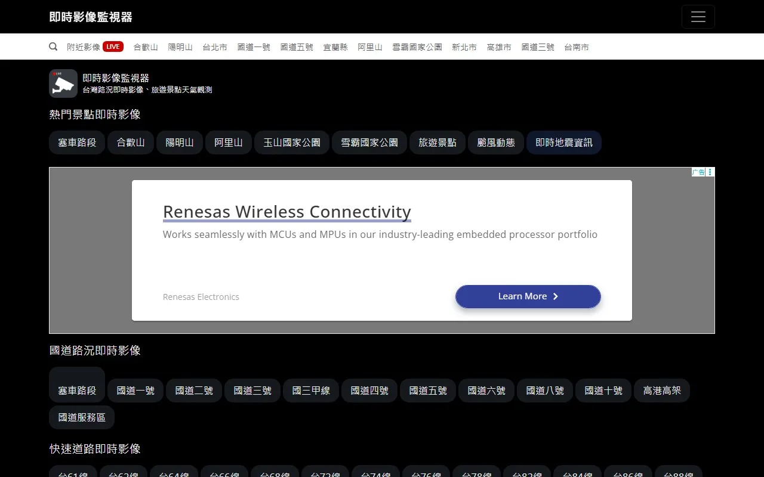Click the security camera logo icon
This screenshot has height=477, width=764.
(x=63, y=83)
